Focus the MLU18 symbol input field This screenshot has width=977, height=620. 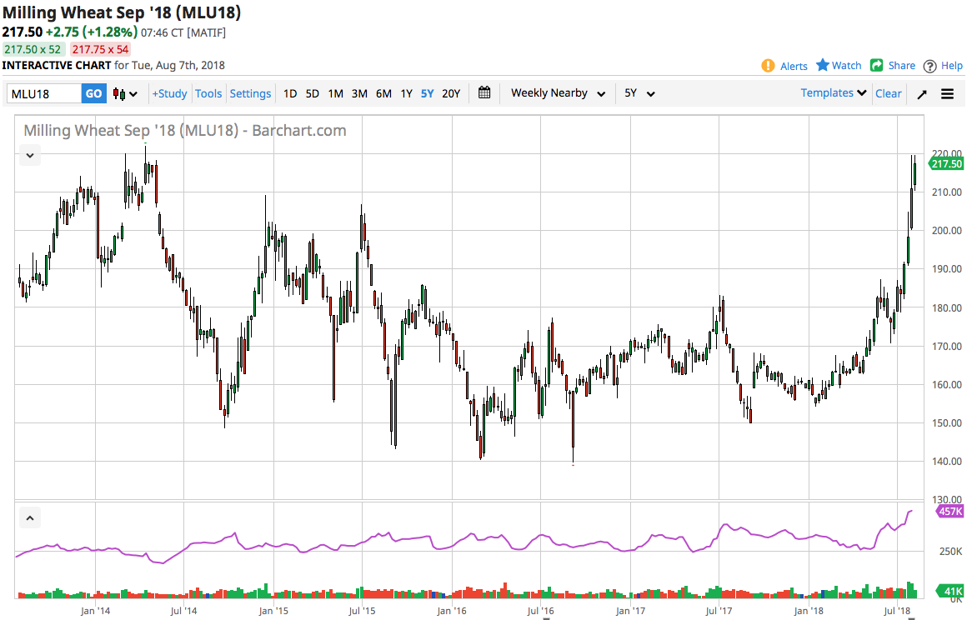tap(43, 94)
